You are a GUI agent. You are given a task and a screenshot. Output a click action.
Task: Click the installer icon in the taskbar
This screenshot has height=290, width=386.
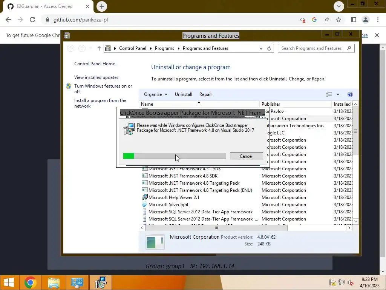coord(101,282)
